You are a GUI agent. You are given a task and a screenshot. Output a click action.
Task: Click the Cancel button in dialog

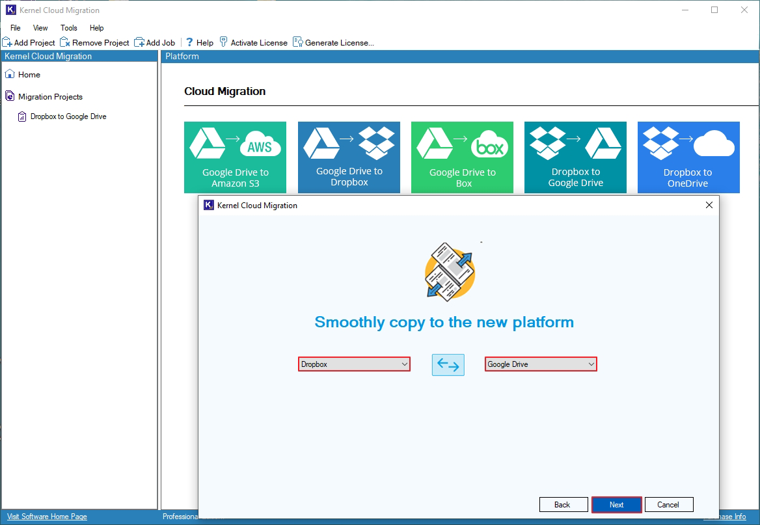(669, 505)
